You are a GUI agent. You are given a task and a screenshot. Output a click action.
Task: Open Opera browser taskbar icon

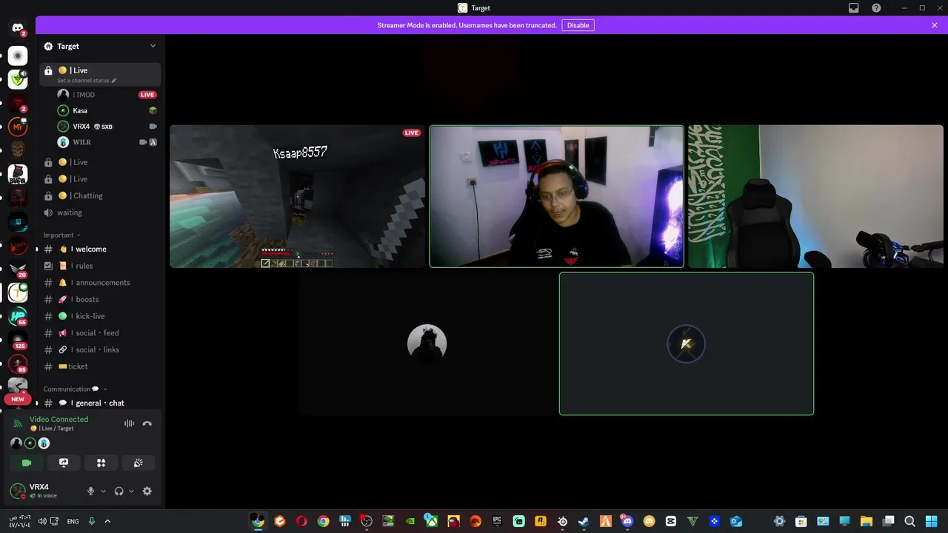301,521
